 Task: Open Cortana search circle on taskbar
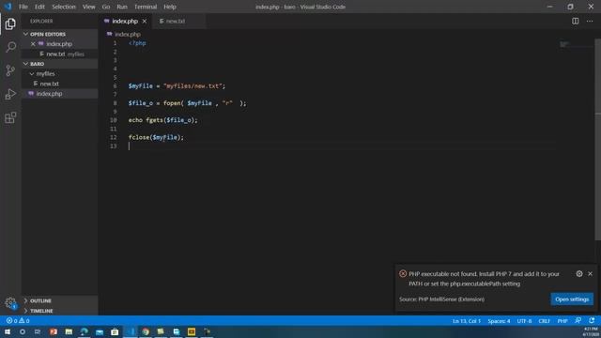(x=23, y=331)
